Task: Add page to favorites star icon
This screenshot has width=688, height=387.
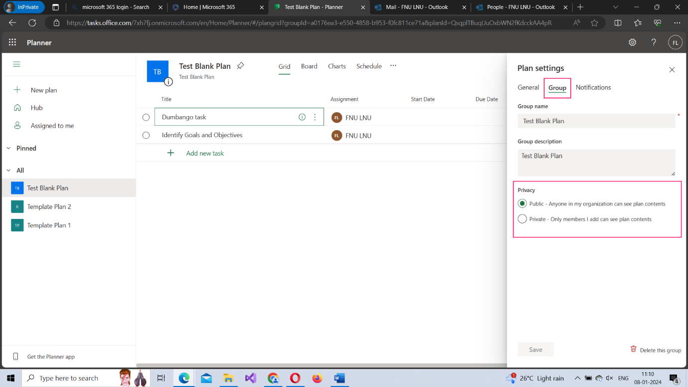Action: (594, 23)
